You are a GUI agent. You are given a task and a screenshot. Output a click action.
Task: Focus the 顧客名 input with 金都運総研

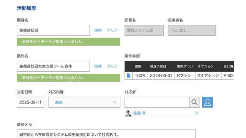pos(53,30)
